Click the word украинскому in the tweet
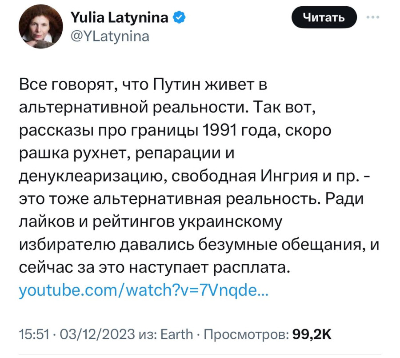Viewport: 400px width, 358px height. point(231,222)
